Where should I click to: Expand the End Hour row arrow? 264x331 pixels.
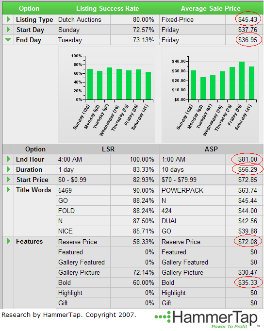point(8,159)
